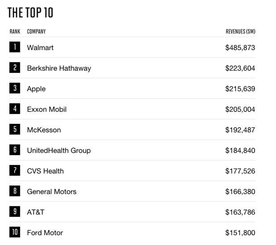Image resolution: width=276 pixels, height=245 pixels.
Task: Open the Berkshire Hathaway link
Action: [59, 68]
